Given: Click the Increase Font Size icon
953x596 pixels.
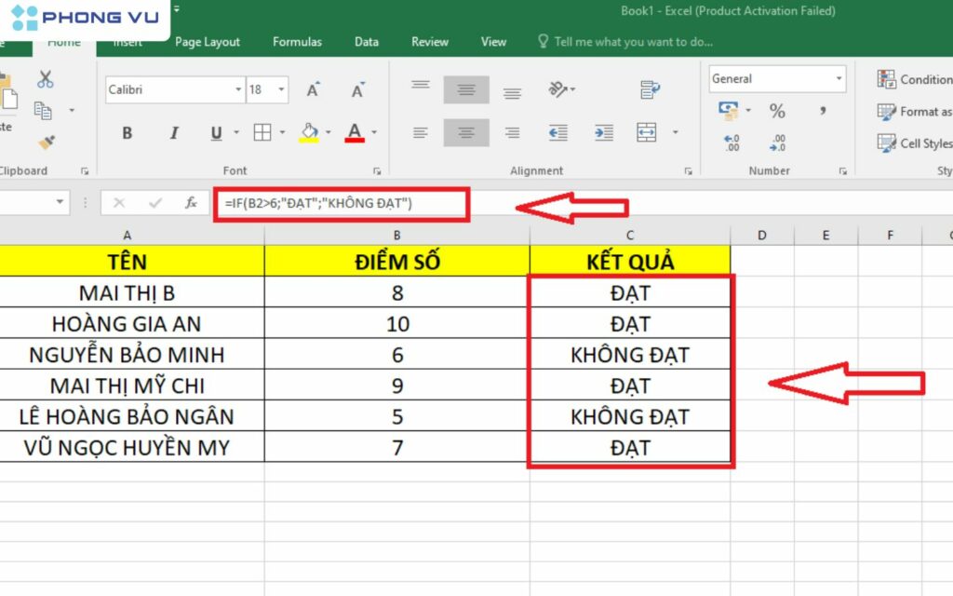Looking at the screenshot, I should tap(314, 90).
